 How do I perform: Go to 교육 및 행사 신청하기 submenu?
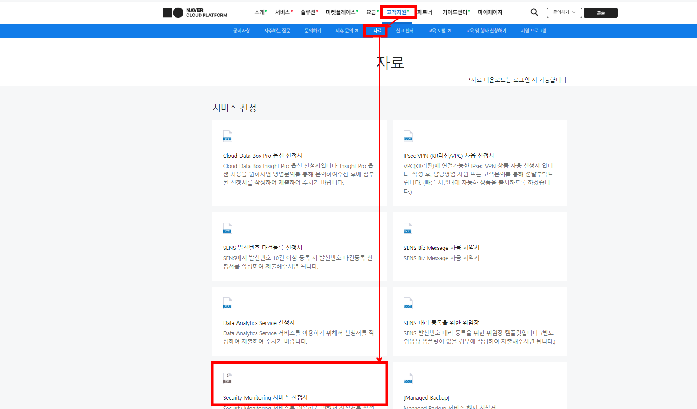486,31
